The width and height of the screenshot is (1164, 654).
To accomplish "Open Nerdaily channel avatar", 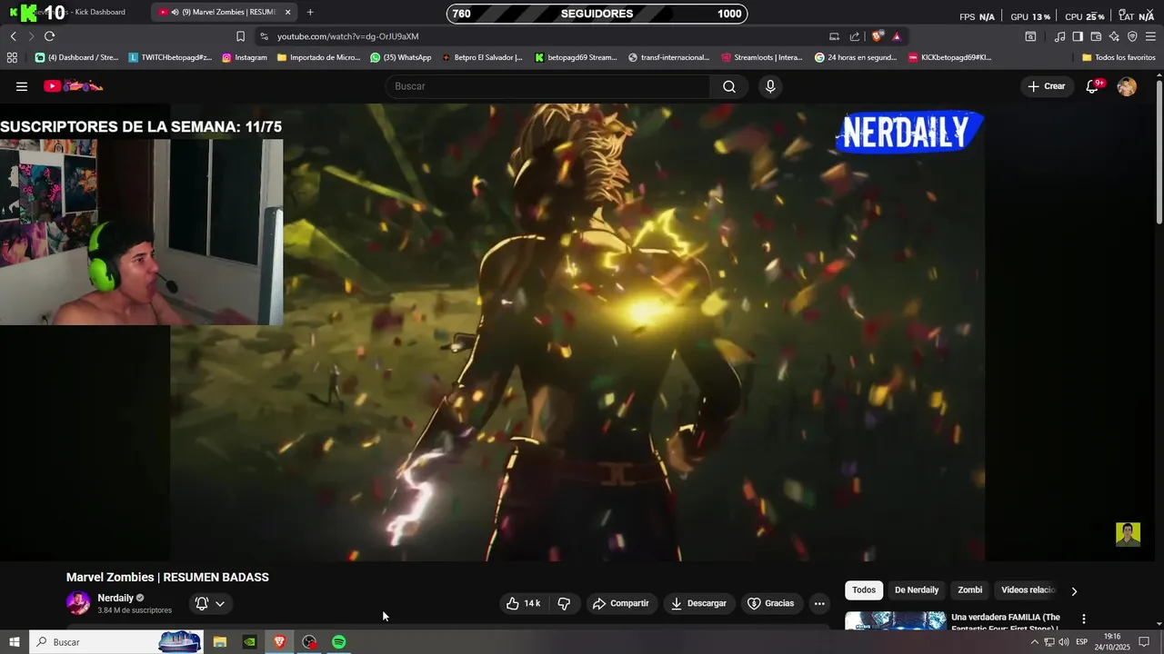I will pos(78,603).
